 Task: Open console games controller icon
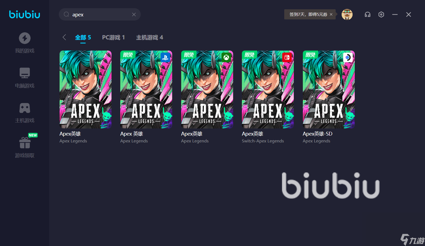[25, 108]
